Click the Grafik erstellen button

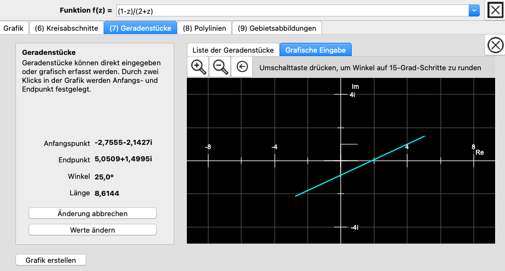51,260
